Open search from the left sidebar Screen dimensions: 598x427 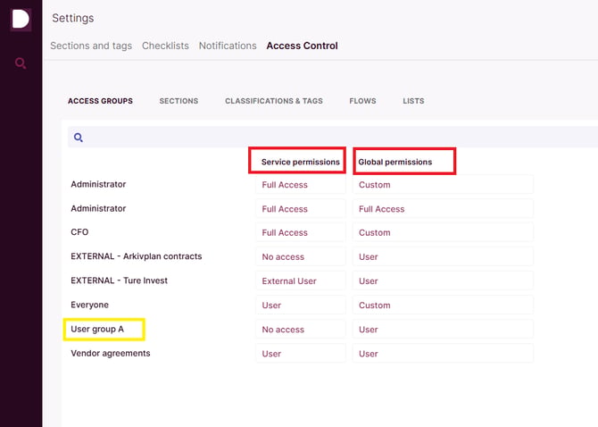[x=21, y=63]
